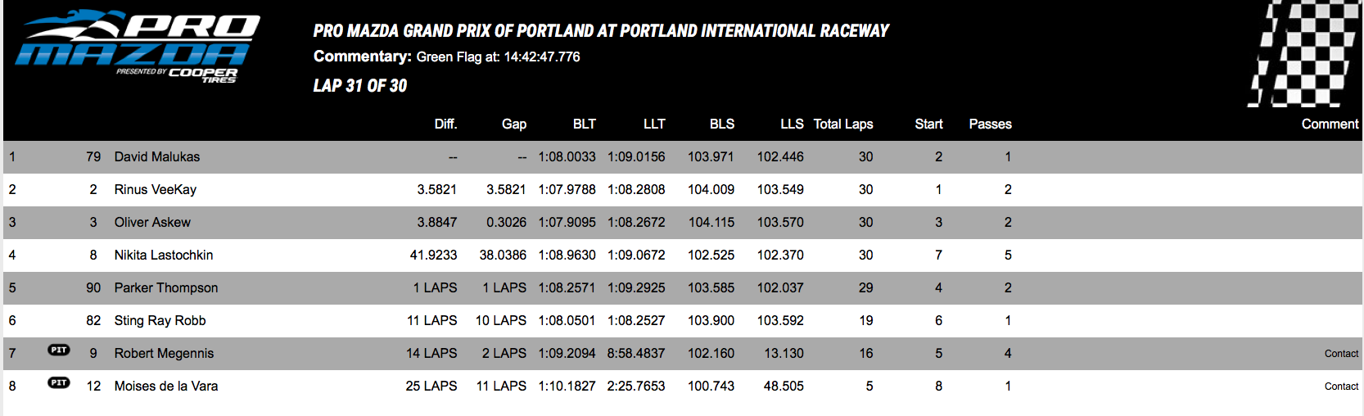
Task: Select the LLS column header
Action: 792,124
